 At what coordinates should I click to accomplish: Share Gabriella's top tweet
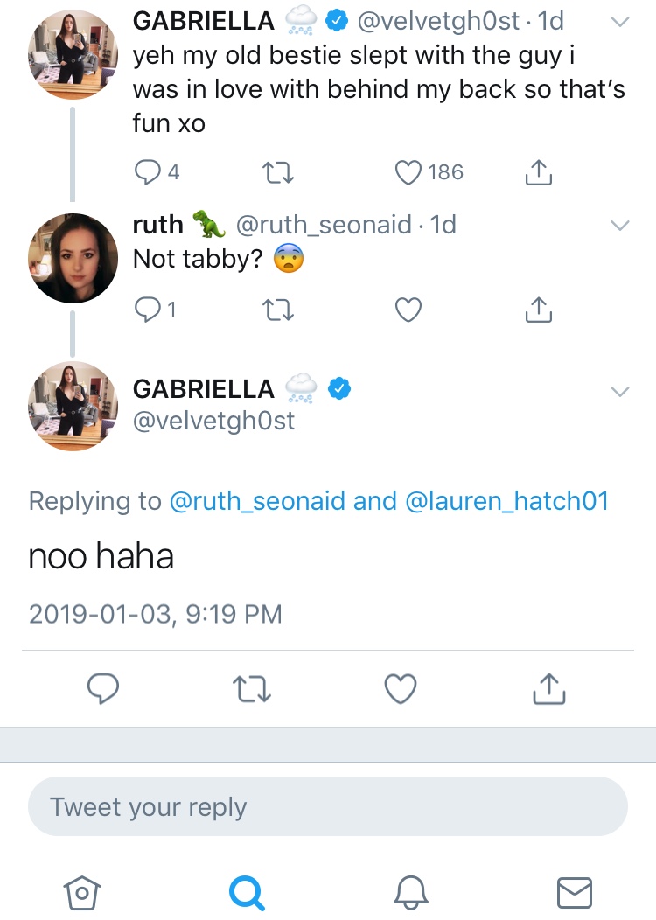[x=538, y=172]
